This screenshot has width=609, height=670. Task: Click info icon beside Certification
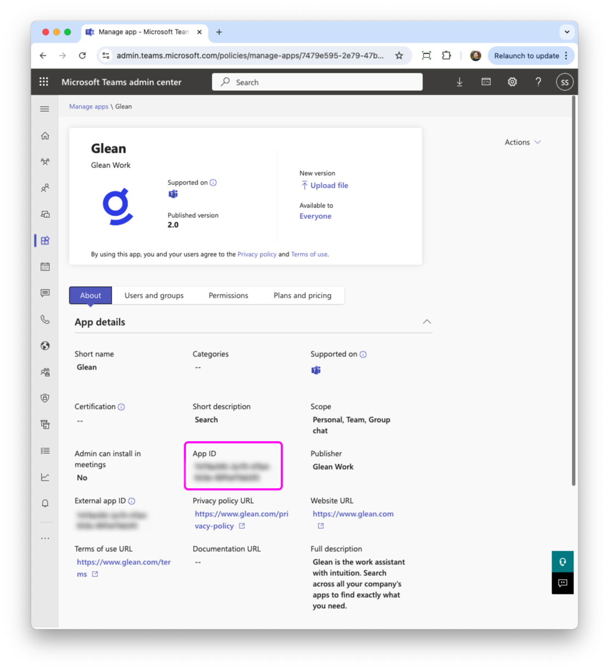(121, 407)
